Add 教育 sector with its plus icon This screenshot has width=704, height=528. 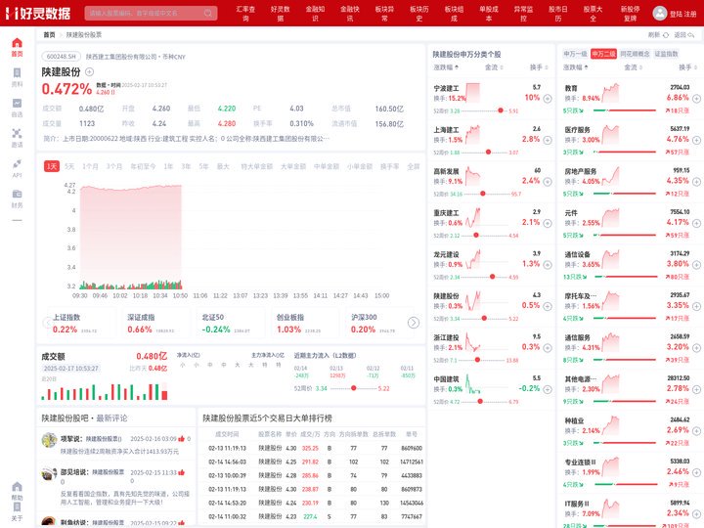click(696, 99)
